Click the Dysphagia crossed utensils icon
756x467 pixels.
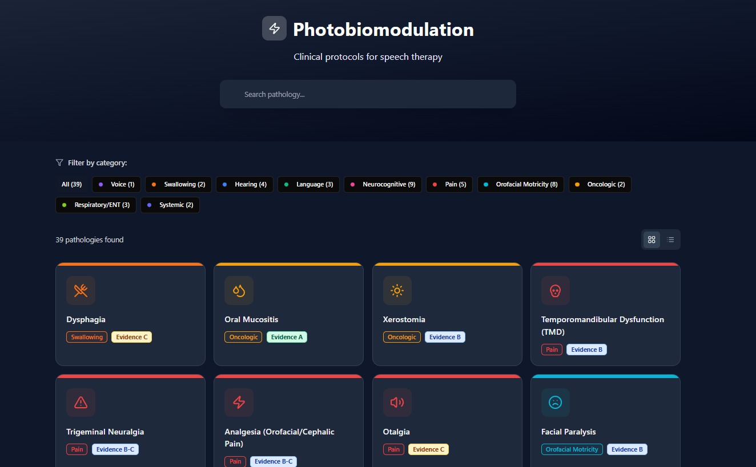(x=81, y=291)
